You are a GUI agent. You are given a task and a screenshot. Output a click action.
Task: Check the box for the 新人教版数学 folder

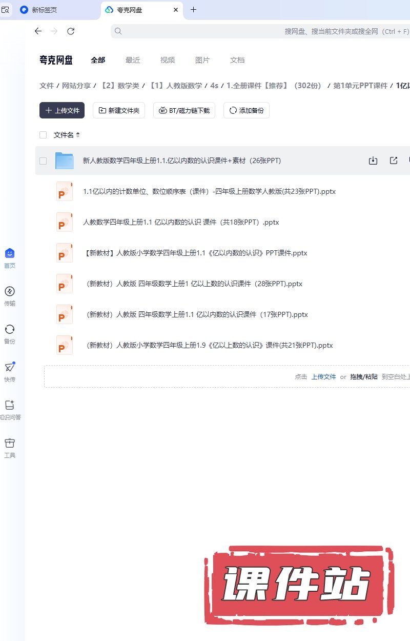pyautogui.click(x=43, y=161)
